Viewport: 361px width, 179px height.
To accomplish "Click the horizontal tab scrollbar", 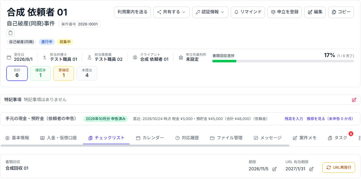I will click(x=145, y=145).
